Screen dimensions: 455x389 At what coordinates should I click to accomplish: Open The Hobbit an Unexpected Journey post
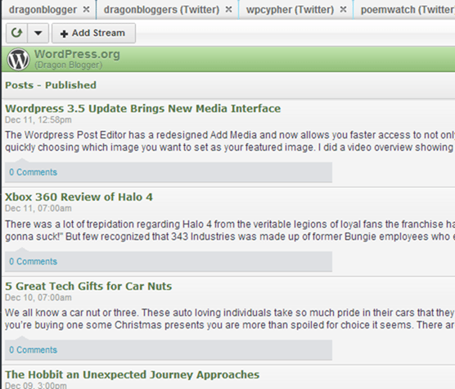pos(132,375)
